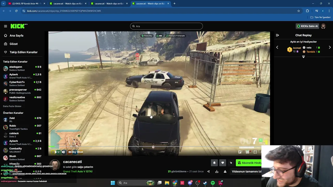Open OBS Studio from taskbar
The height and width of the screenshot is (187, 333).
click(197, 183)
